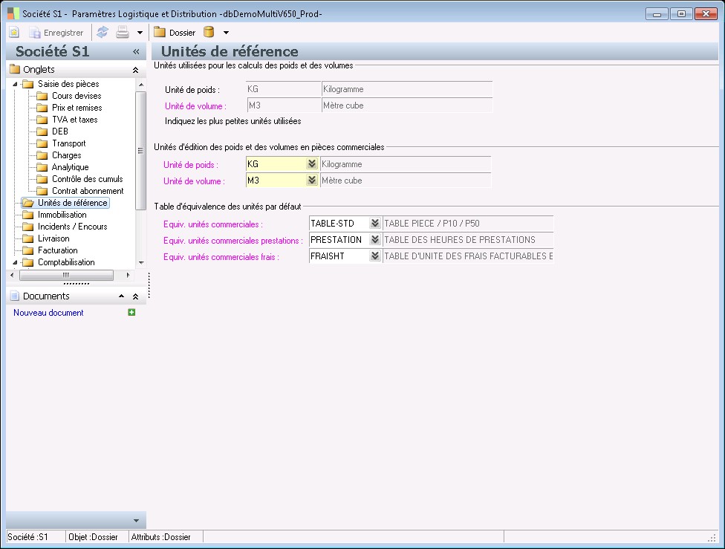Open the FRAISHT equivalence units dropdown

[x=375, y=256]
